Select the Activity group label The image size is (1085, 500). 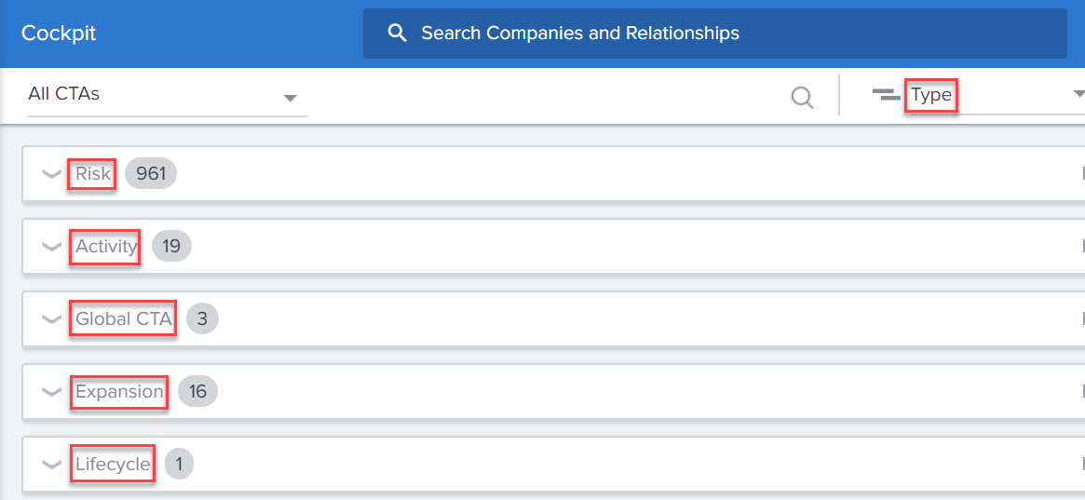coord(106,246)
